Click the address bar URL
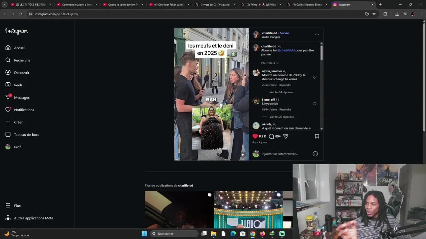This screenshot has width=426, height=239. coord(56,14)
